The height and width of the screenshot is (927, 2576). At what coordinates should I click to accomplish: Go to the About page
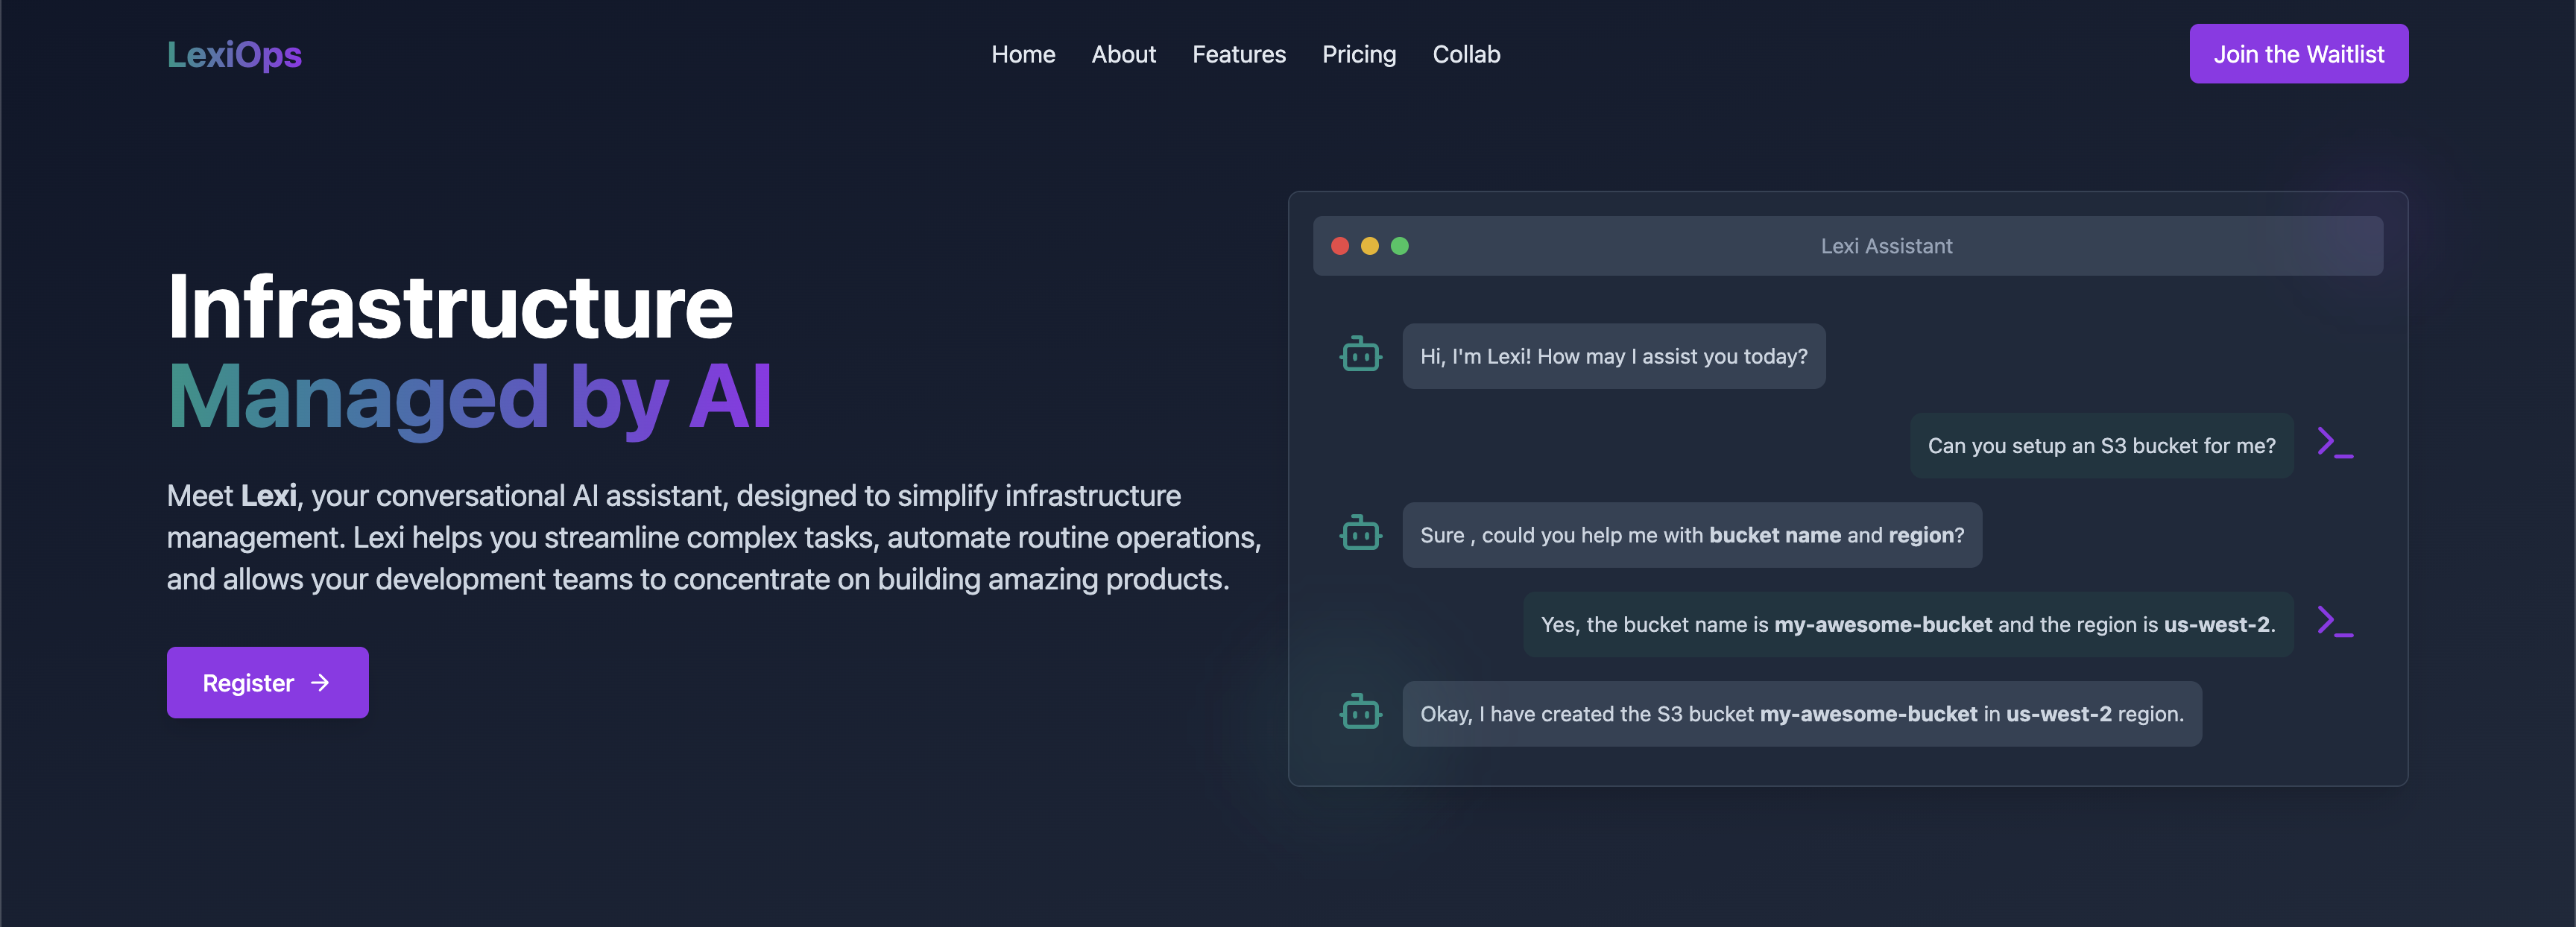tap(1123, 54)
